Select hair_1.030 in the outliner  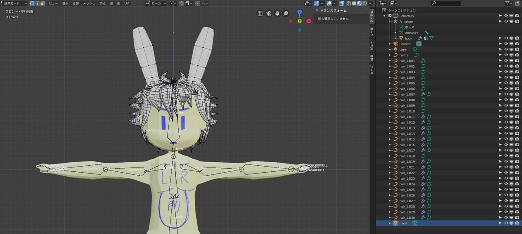407,217
